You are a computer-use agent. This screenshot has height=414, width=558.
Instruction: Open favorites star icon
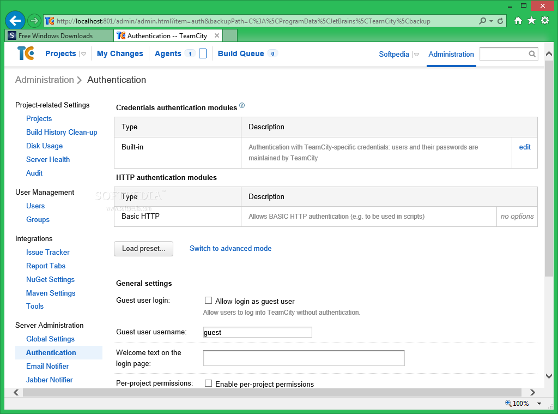tap(532, 20)
